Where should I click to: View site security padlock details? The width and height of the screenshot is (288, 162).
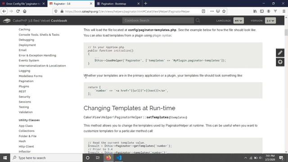[62, 11]
